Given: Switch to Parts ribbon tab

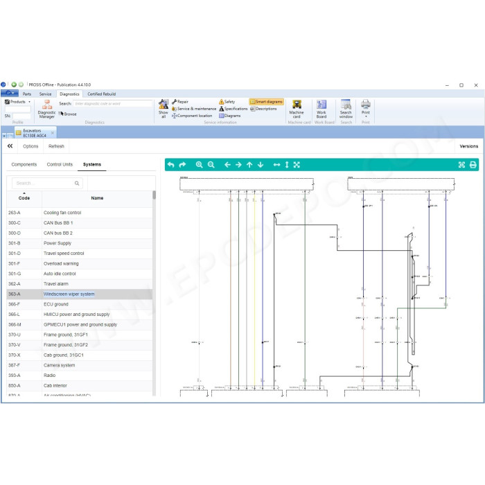Looking at the screenshot, I should (27, 94).
